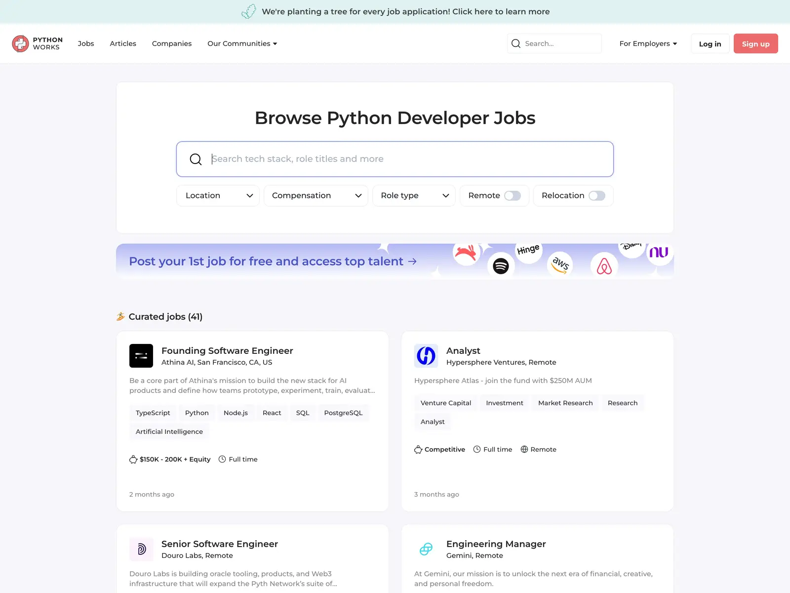Click the red rabbit logo in the promo banner

(x=466, y=253)
